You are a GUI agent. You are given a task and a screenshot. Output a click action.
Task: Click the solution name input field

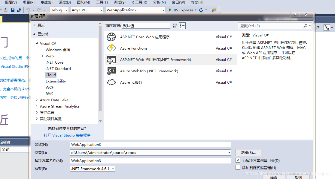click(x=151, y=160)
